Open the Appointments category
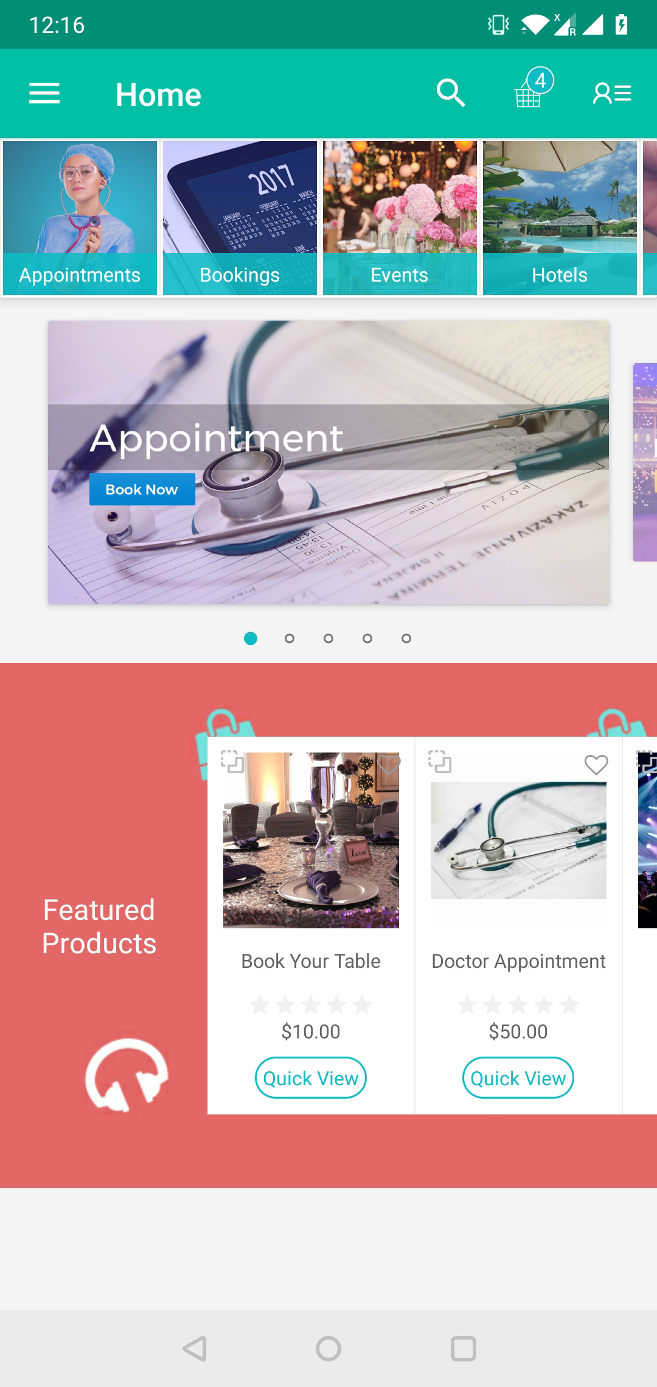 (80, 218)
